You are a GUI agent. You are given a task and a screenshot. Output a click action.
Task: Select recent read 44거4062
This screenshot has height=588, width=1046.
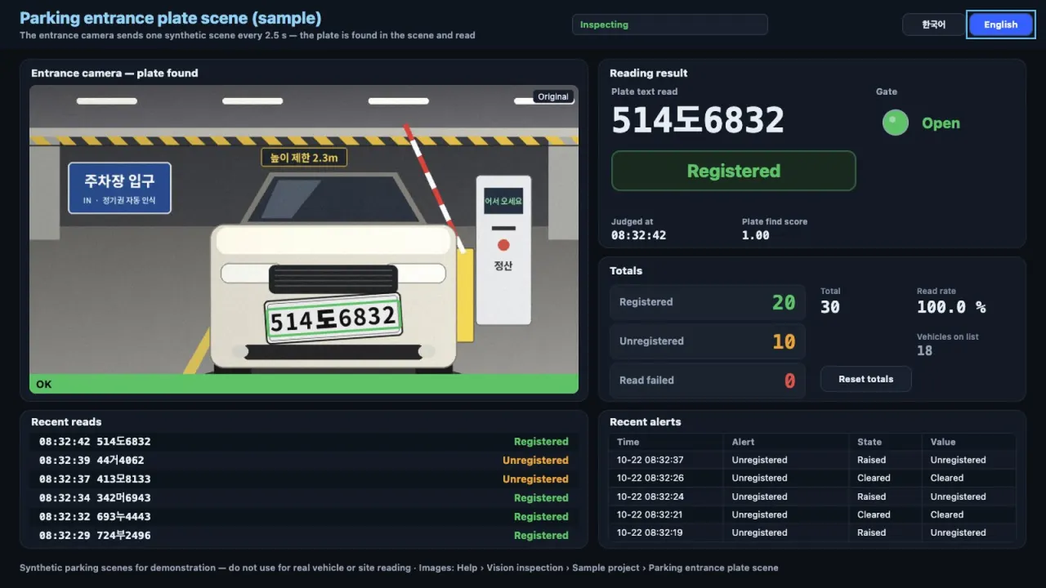coord(304,461)
